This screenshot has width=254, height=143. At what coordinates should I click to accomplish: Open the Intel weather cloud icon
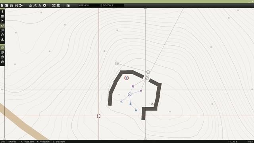pos(30,6)
